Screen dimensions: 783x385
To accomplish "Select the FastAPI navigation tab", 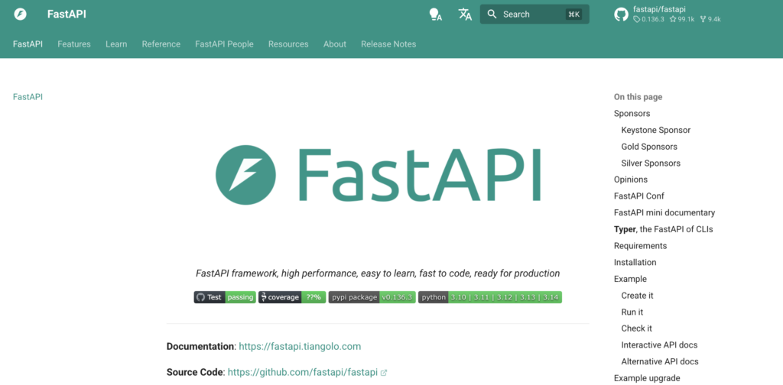I will pyautogui.click(x=28, y=44).
